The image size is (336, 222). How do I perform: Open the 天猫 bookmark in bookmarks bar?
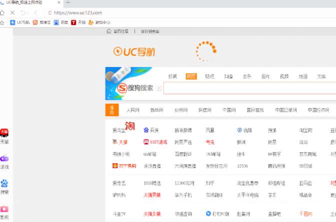coord(78,22)
